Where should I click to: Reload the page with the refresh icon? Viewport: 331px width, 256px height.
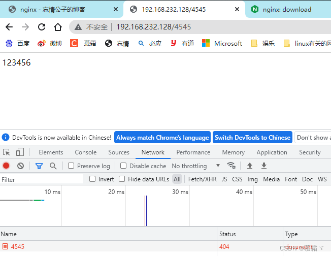42,27
